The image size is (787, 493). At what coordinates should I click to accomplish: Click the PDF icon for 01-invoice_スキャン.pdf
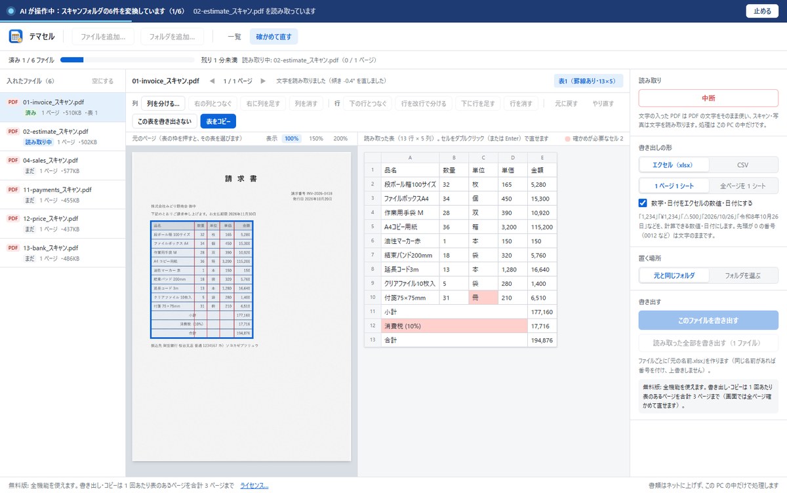tap(12, 102)
